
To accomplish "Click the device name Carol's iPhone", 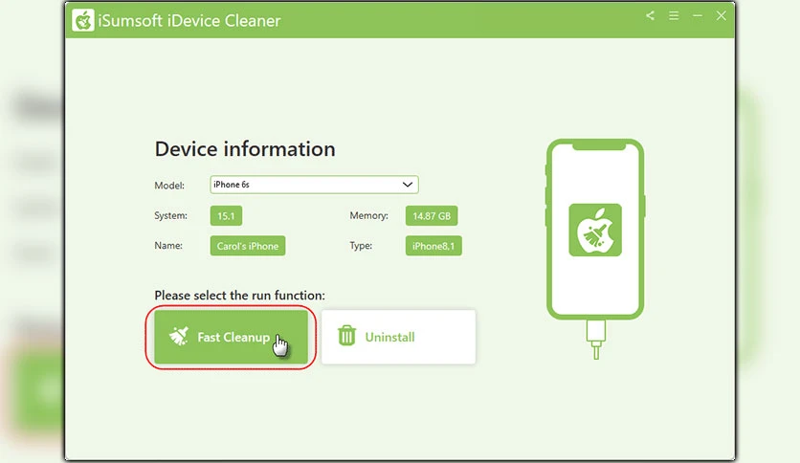I will (248, 246).
